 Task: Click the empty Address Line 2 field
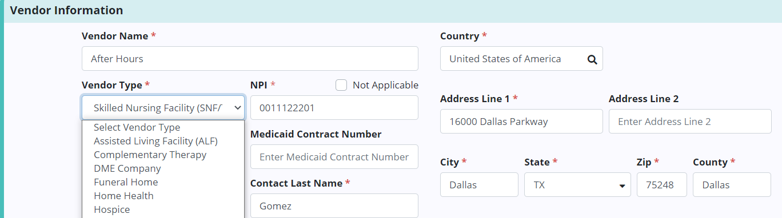click(690, 122)
